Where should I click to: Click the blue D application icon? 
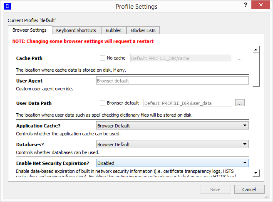click(7, 6)
